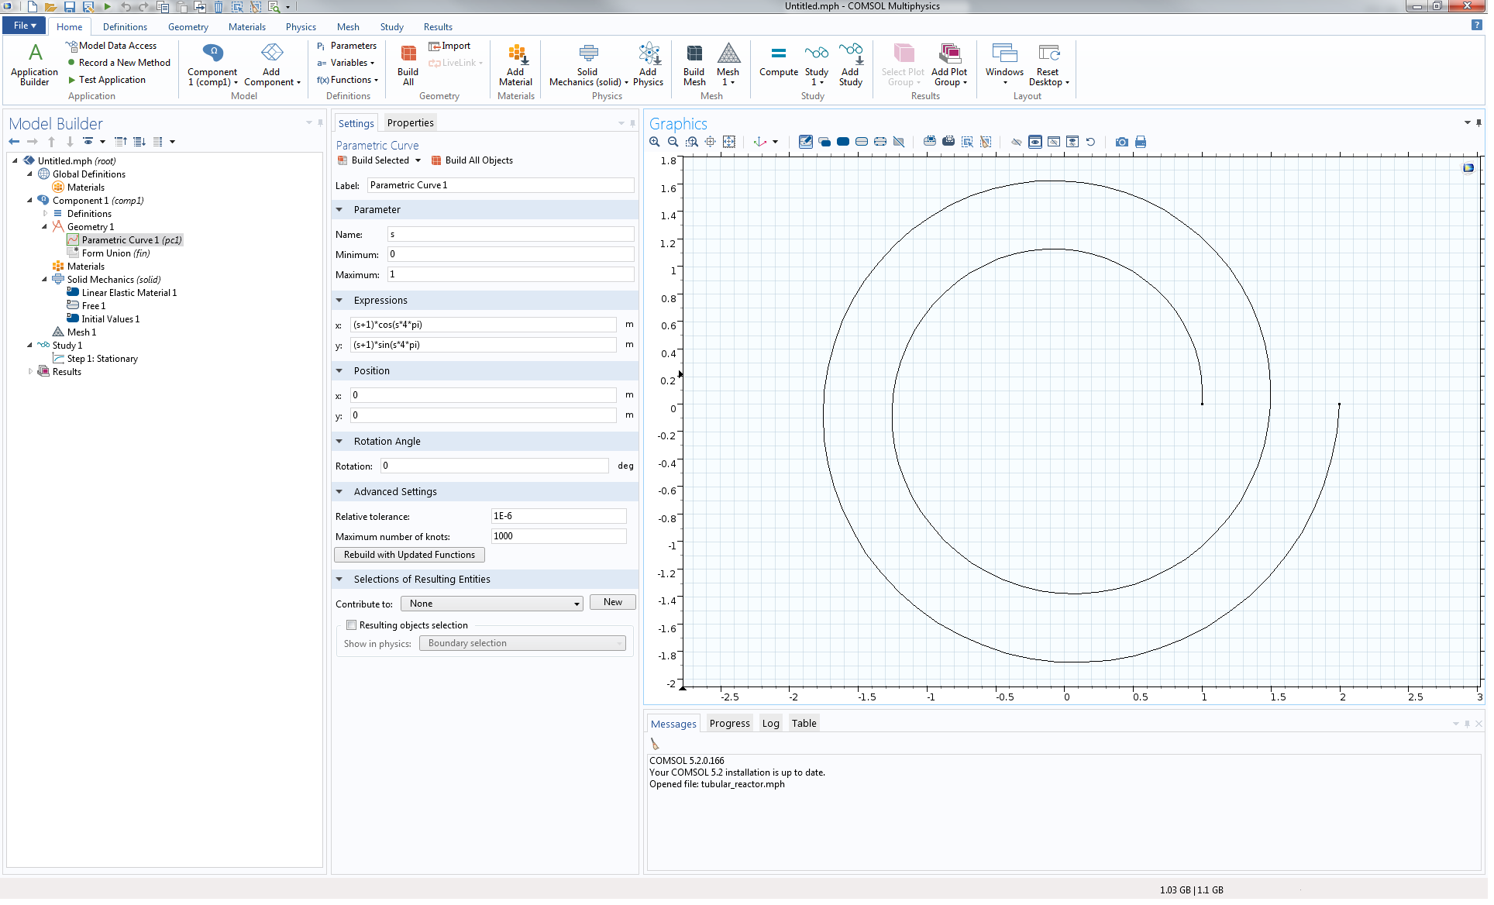Image resolution: width=1494 pixels, height=905 pixels.
Task: Click the Build Mesh icon
Action: tap(694, 64)
